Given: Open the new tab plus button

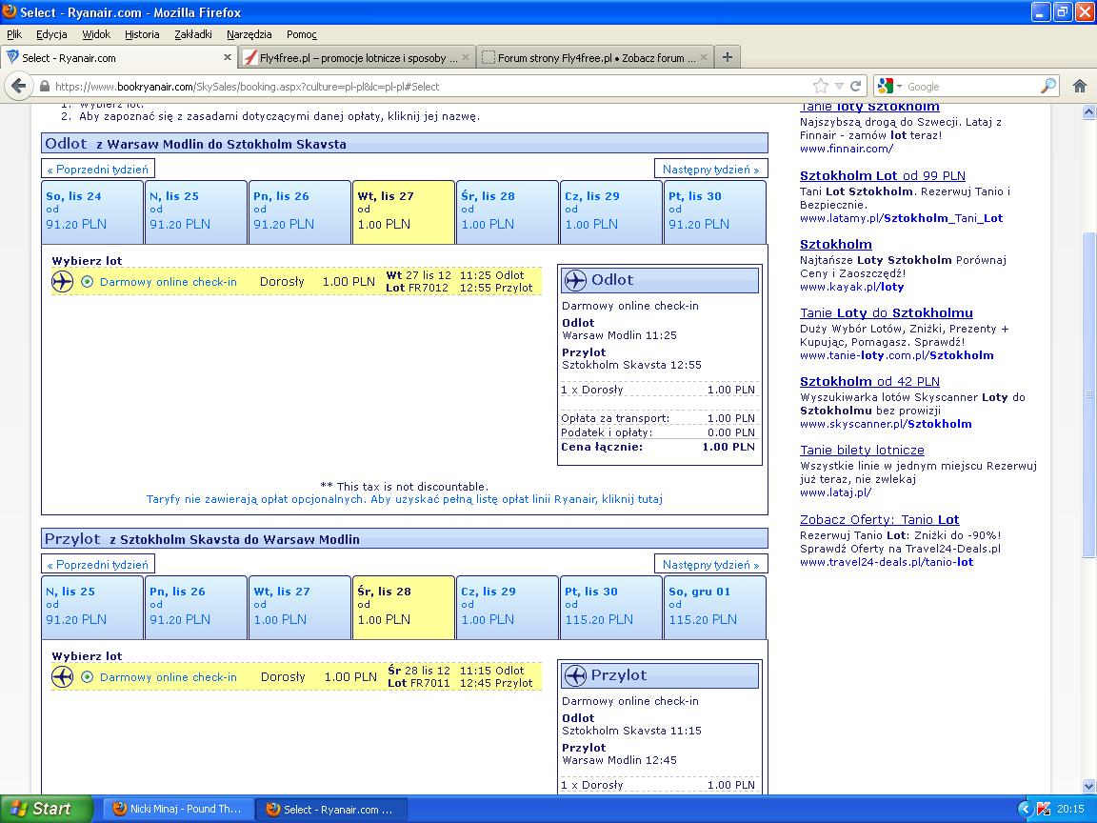Looking at the screenshot, I should tap(727, 57).
